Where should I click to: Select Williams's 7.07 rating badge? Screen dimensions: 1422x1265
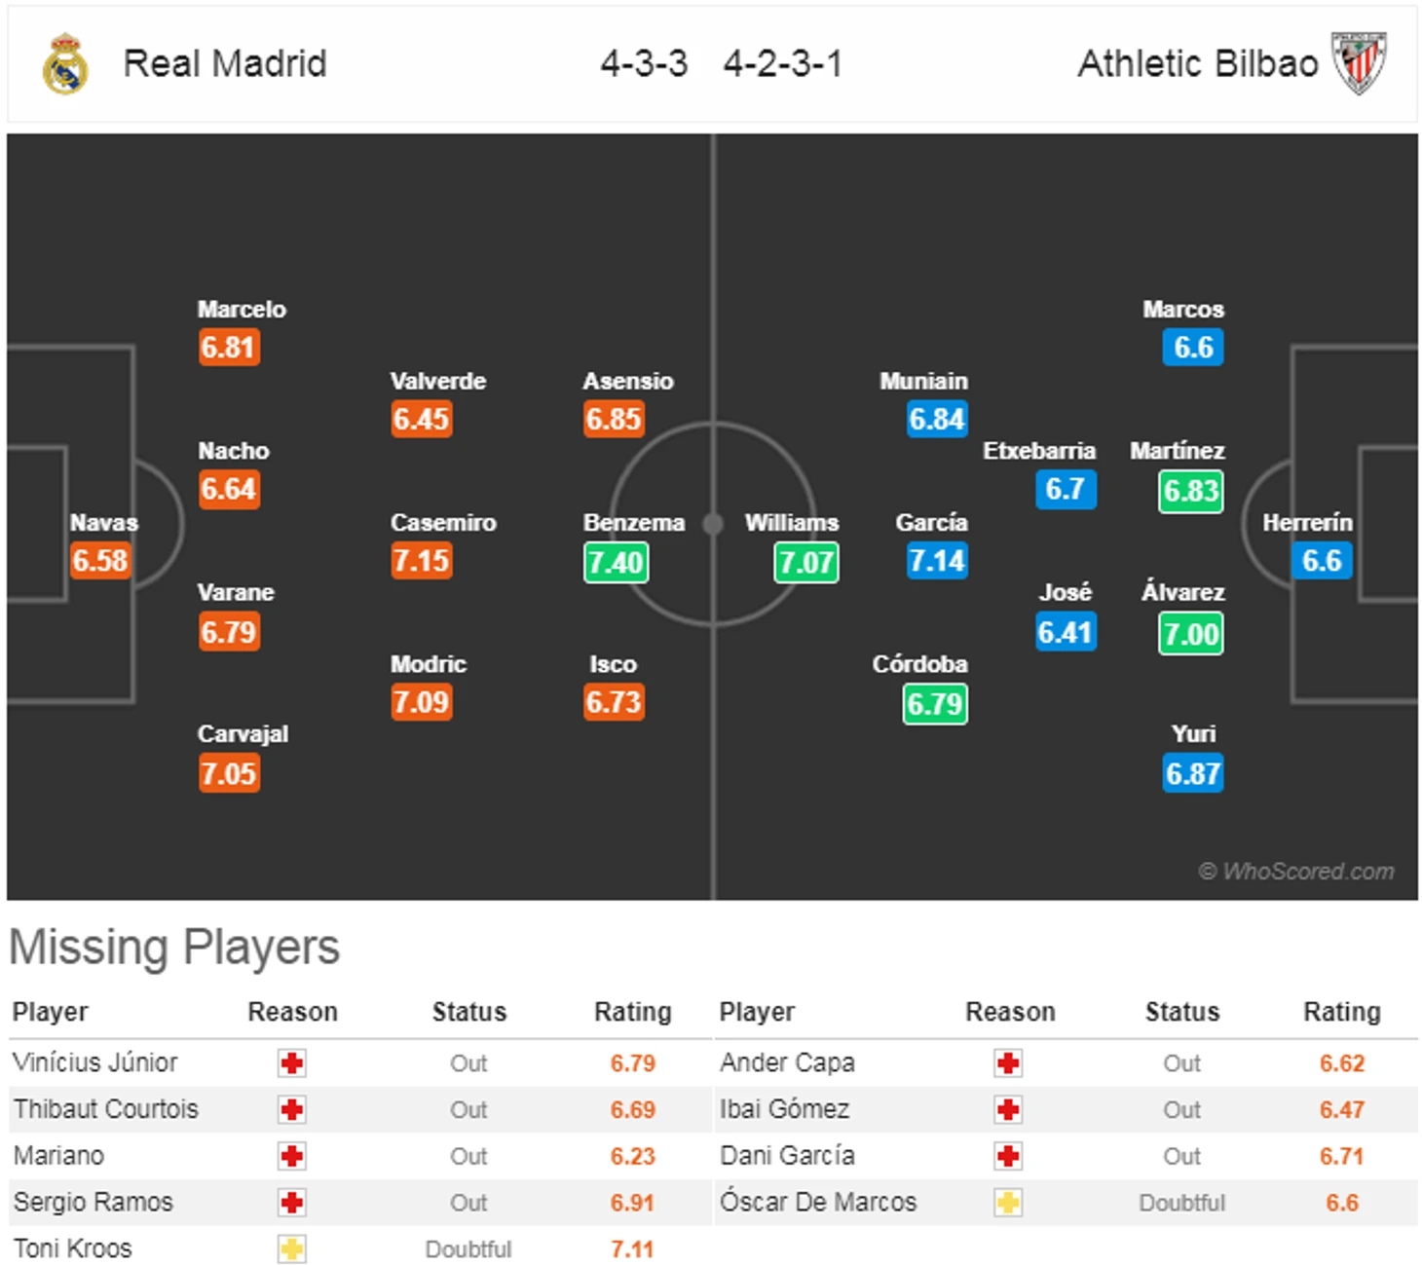806,562
